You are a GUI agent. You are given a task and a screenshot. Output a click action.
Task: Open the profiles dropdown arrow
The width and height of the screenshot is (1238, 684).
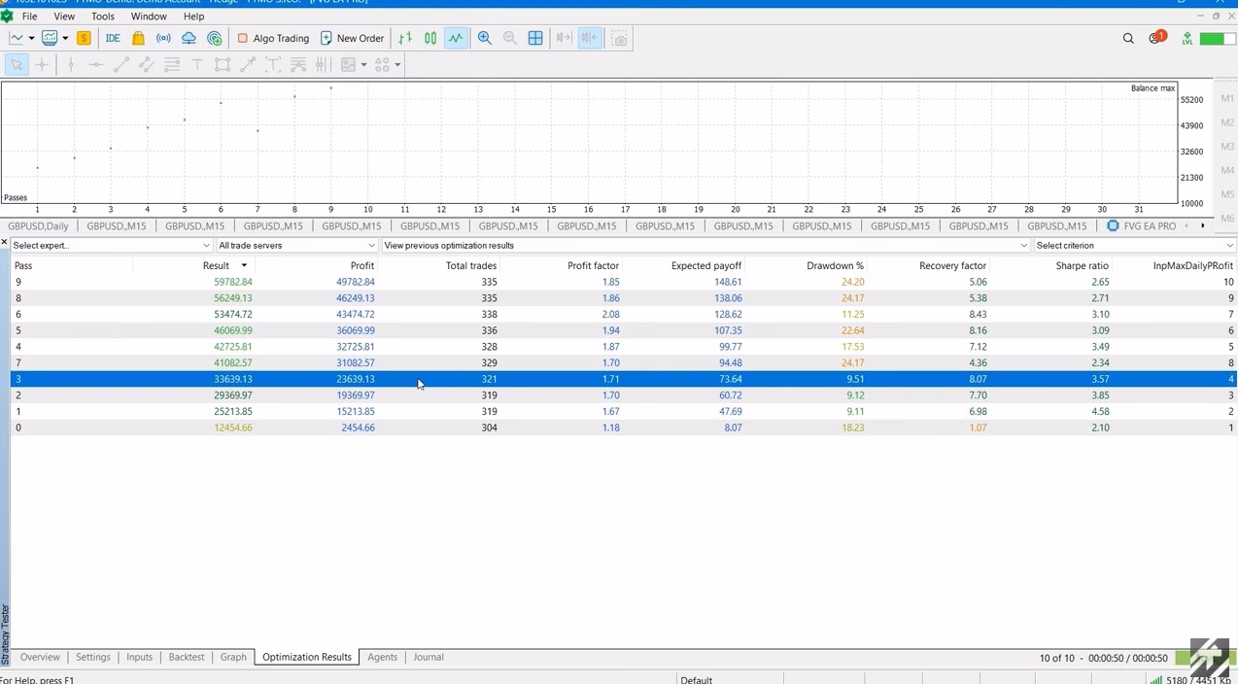click(x=65, y=39)
